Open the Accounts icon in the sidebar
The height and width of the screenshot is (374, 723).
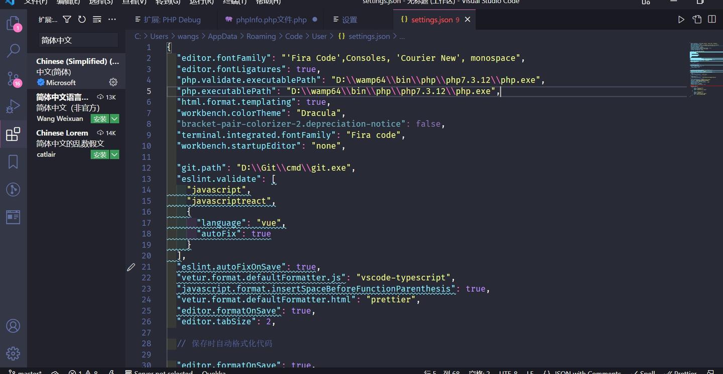(x=14, y=325)
